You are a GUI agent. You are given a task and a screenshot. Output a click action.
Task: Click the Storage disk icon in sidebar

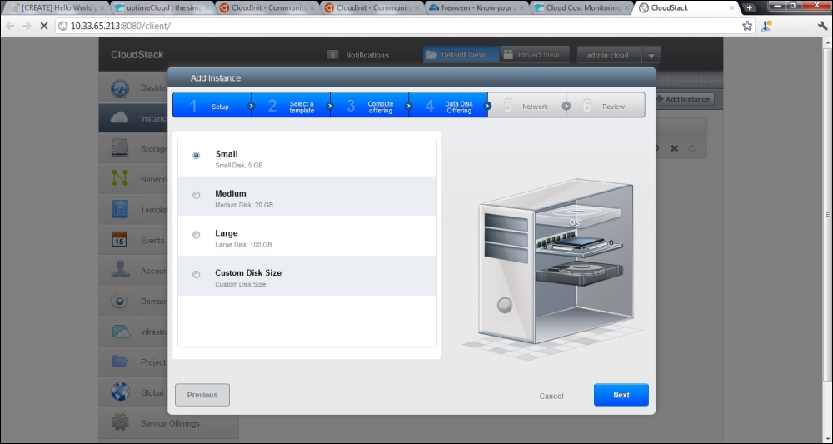[x=120, y=149]
